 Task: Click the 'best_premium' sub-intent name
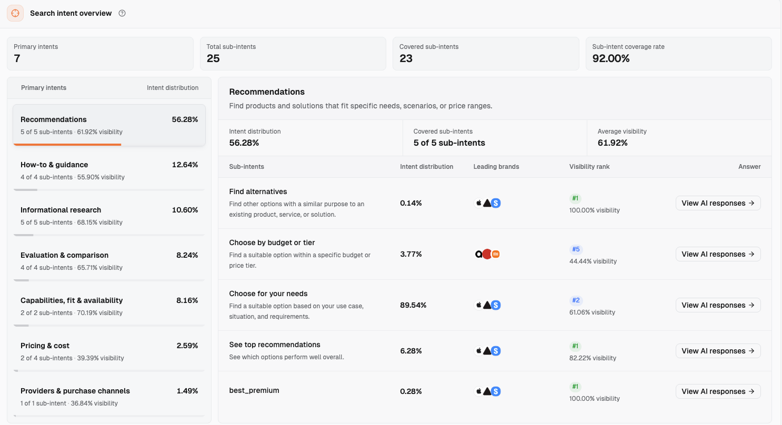tap(254, 390)
